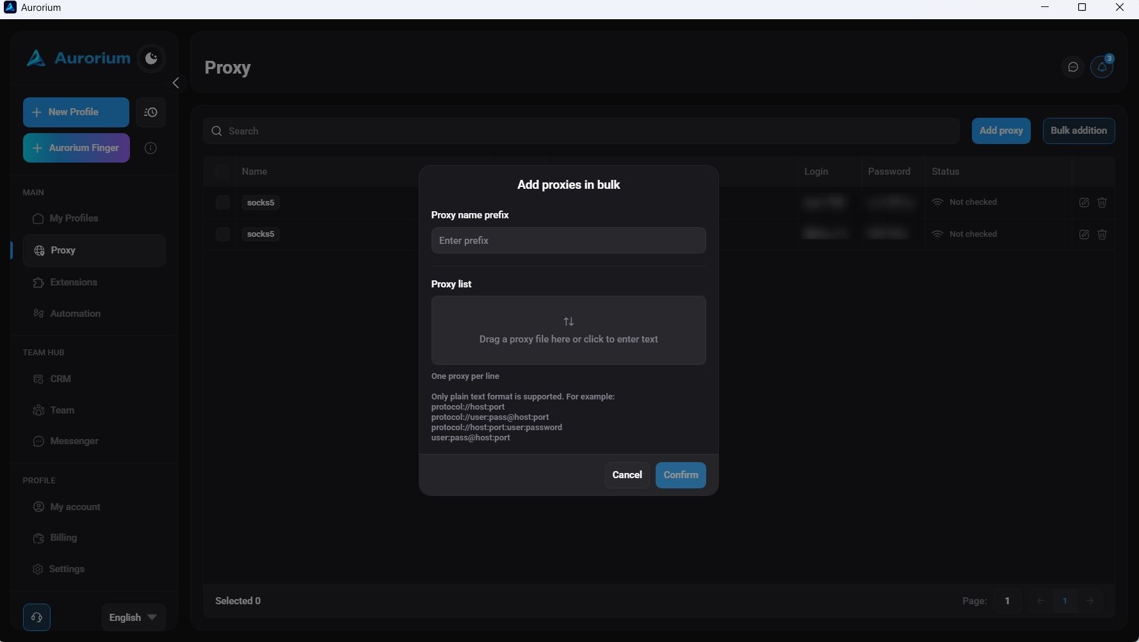1139x642 pixels.
Task: Select Proxy in the sidebar
Action: point(94,250)
